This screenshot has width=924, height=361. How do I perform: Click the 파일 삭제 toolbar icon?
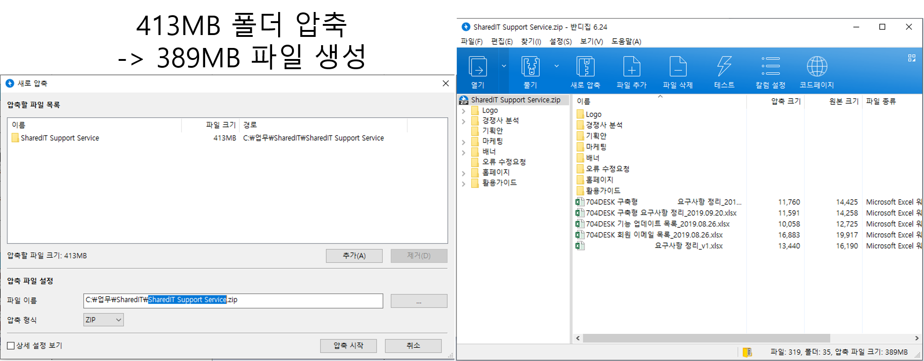pos(678,67)
